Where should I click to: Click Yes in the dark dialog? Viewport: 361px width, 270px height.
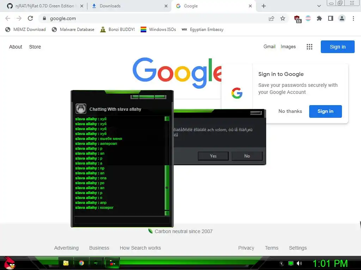click(213, 156)
